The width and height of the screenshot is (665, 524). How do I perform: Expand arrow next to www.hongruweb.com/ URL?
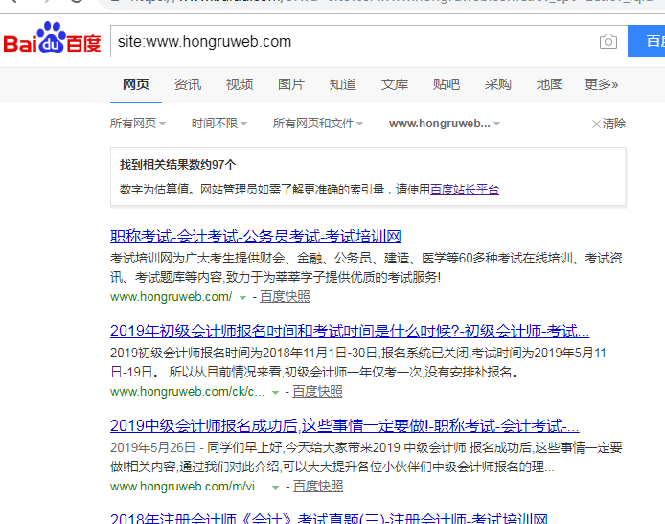point(242,297)
